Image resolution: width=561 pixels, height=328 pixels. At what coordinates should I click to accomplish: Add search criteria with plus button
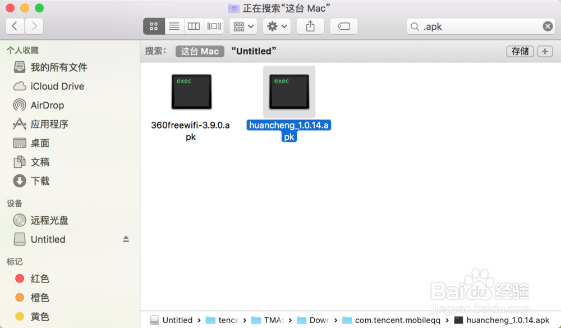pyautogui.click(x=545, y=51)
